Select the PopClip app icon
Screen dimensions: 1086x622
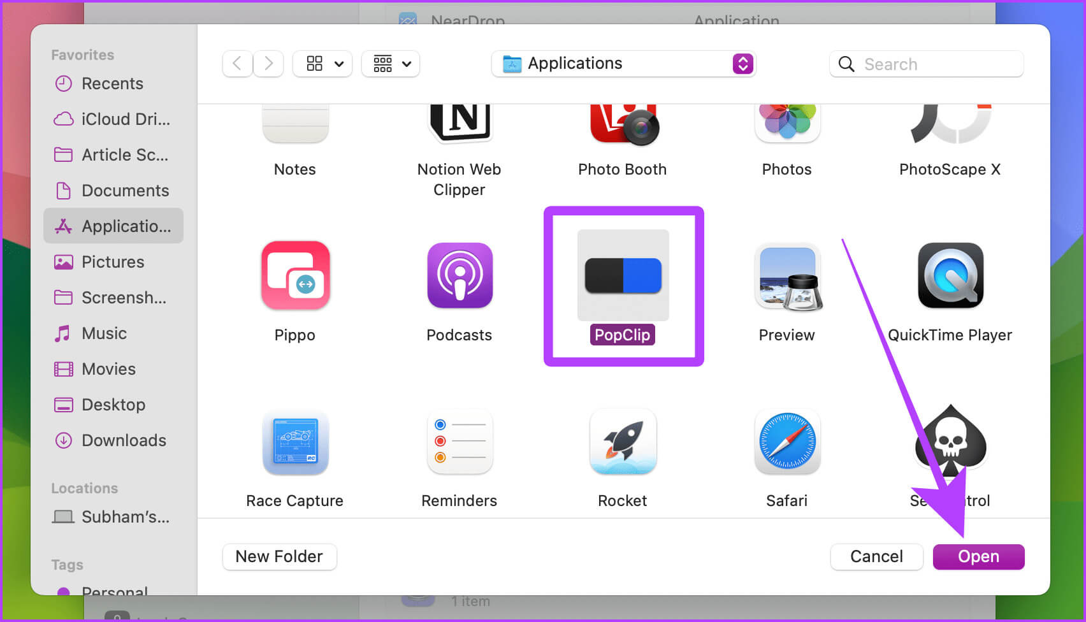click(623, 275)
